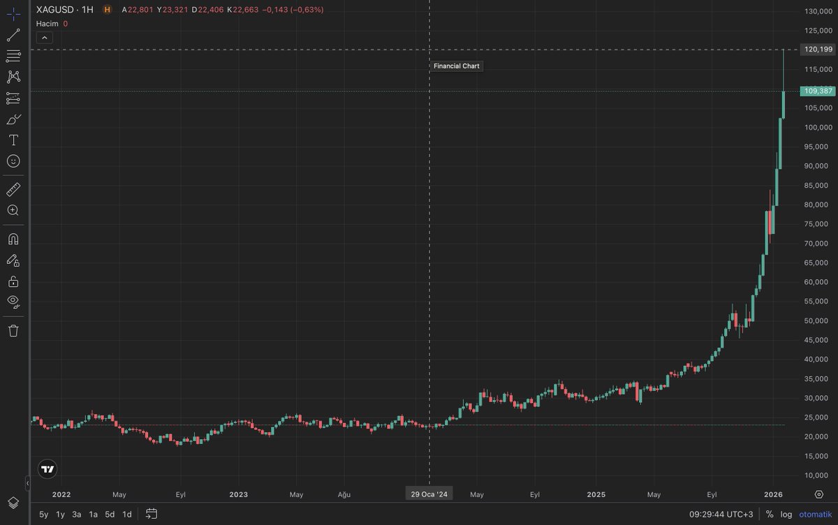Toggle hide all drawings eye icon
The height and width of the screenshot is (525, 838).
point(13,302)
